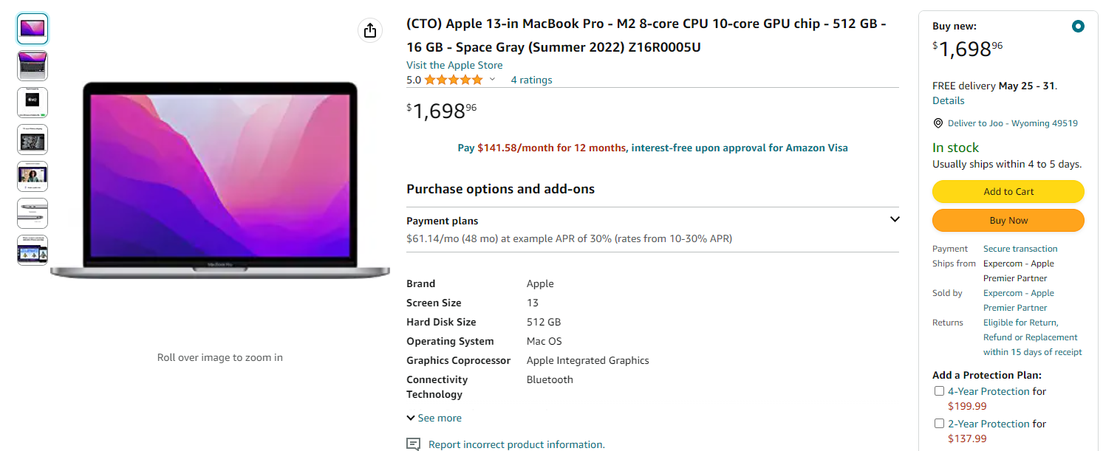Viewport: 1103px width, 451px height.
Task: Select the second keyboard view thumbnail
Action: pyautogui.click(x=33, y=66)
